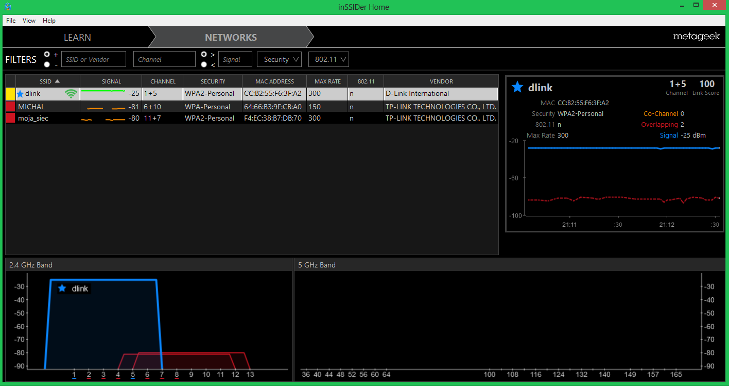Image resolution: width=729 pixels, height=386 pixels.
Task: Click the SSID or Vendor filter field
Action: (x=94, y=59)
